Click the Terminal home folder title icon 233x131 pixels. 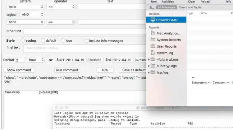[x=138, y=108]
